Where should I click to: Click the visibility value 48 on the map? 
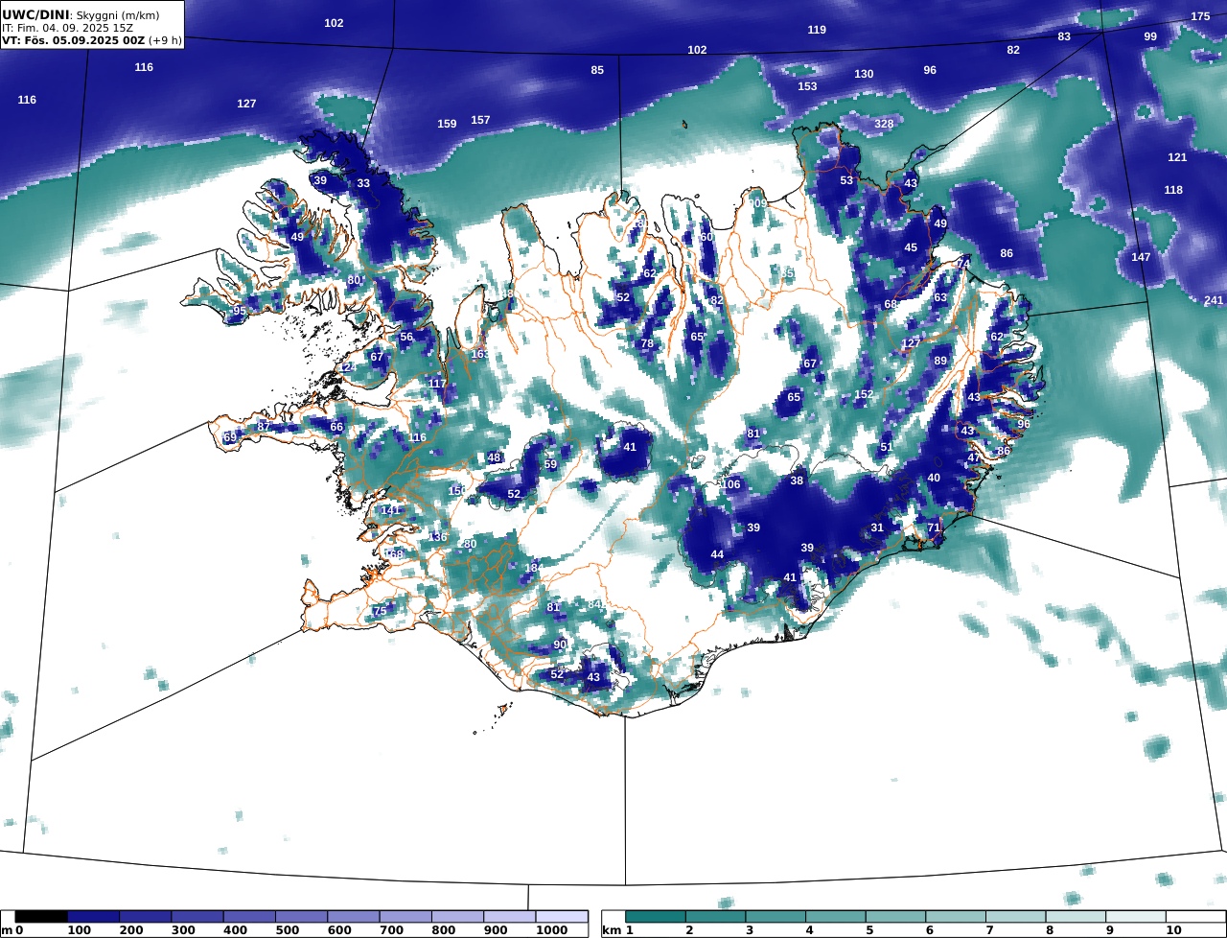494,457
